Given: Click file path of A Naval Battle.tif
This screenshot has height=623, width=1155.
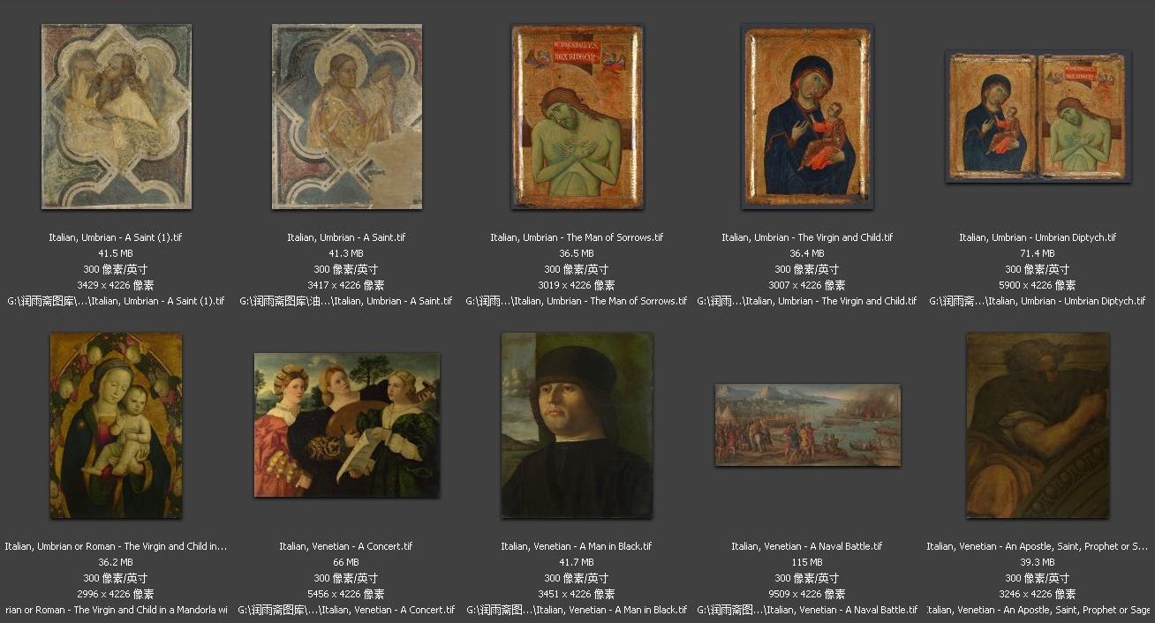Looking at the screenshot, I should (808, 610).
